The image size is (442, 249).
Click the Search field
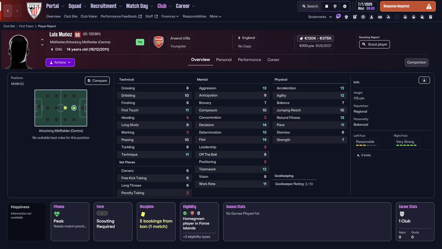[x=309, y=6]
